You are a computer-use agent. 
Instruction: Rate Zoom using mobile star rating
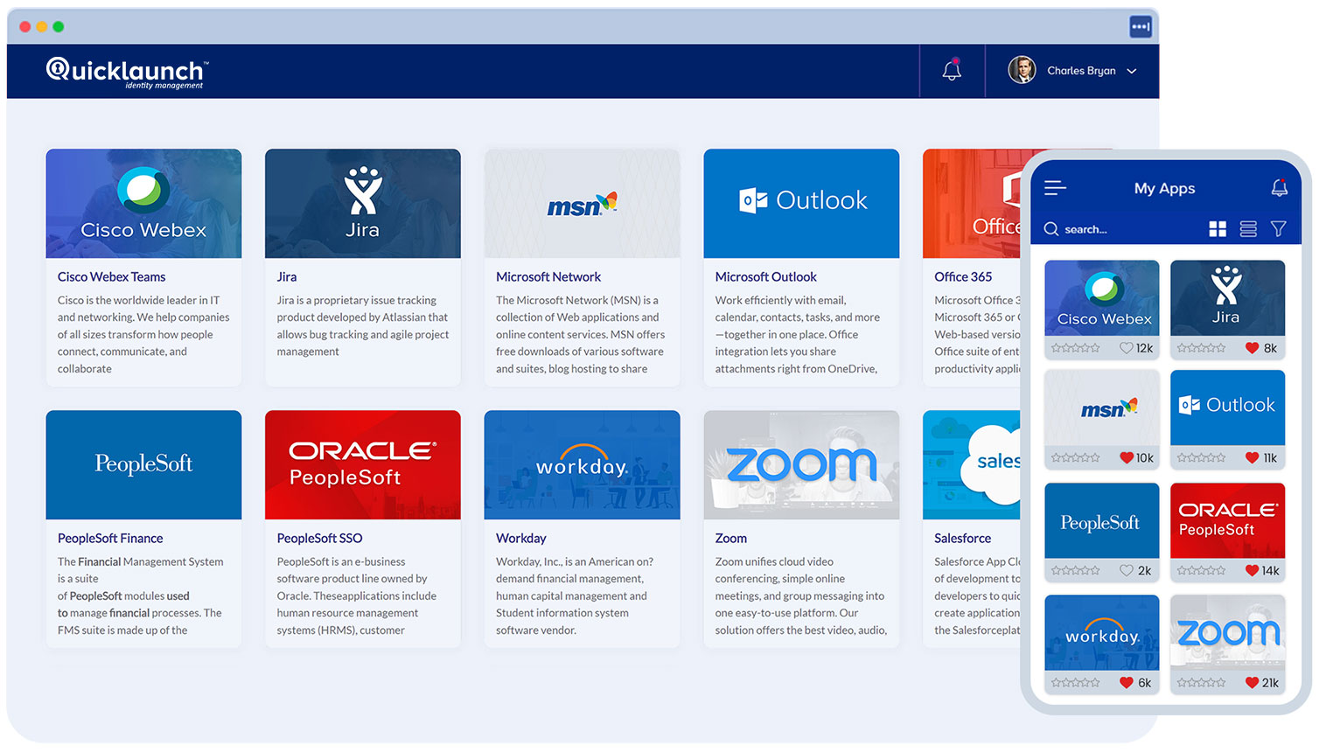pyautogui.click(x=1202, y=683)
